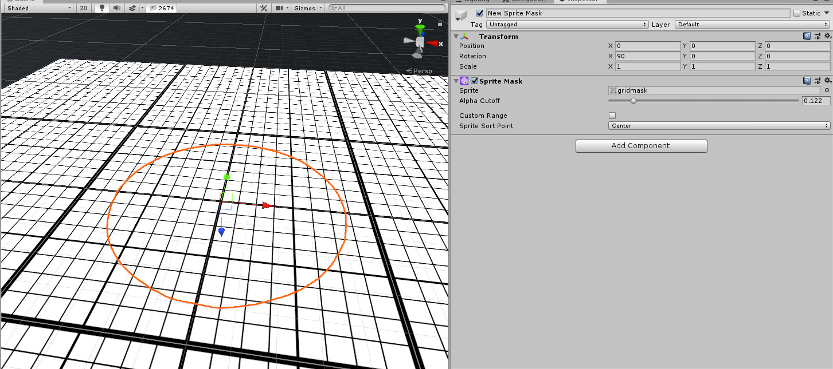Image resolution: width=833 pixels, height=369 pixels.
Task: Click the Sprite Sort Point label
Action: click(x=486, y=126)
